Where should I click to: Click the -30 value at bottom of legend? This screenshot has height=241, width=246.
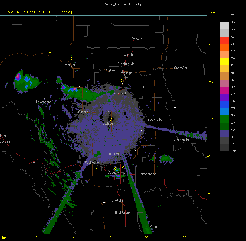(234, 151)
